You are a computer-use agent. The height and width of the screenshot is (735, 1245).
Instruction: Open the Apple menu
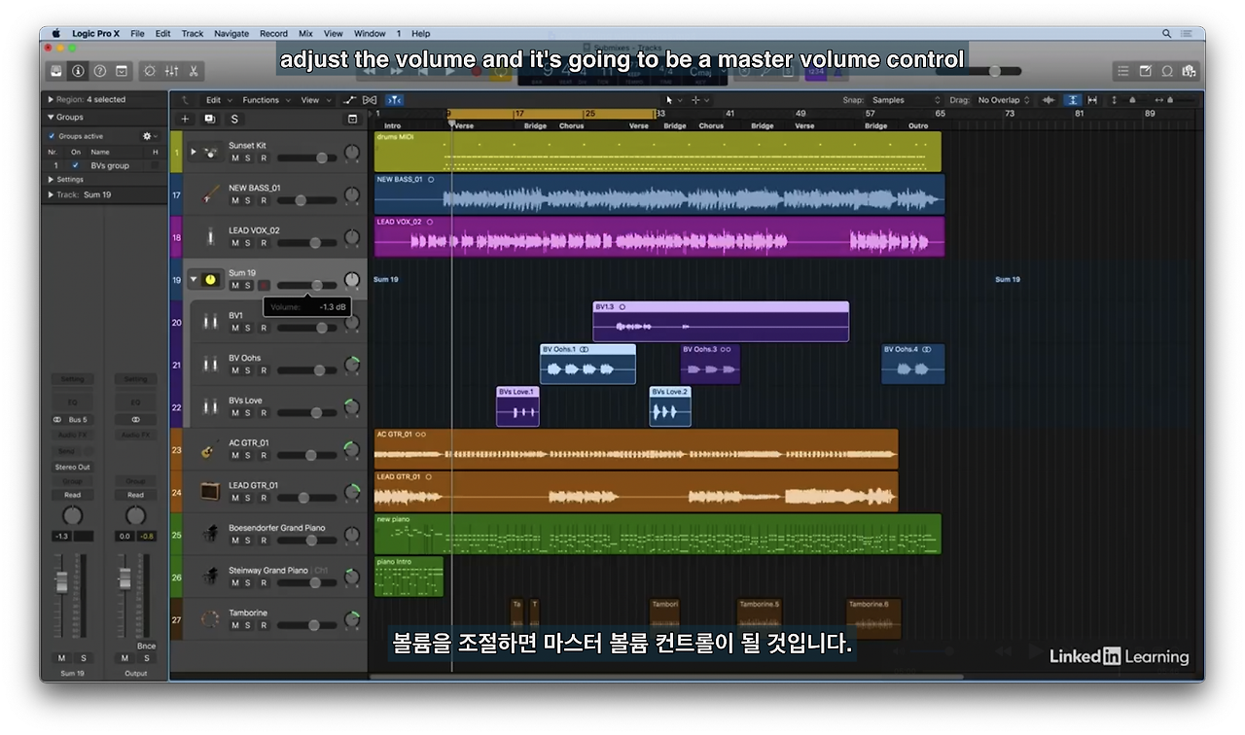tap(55, 34)
